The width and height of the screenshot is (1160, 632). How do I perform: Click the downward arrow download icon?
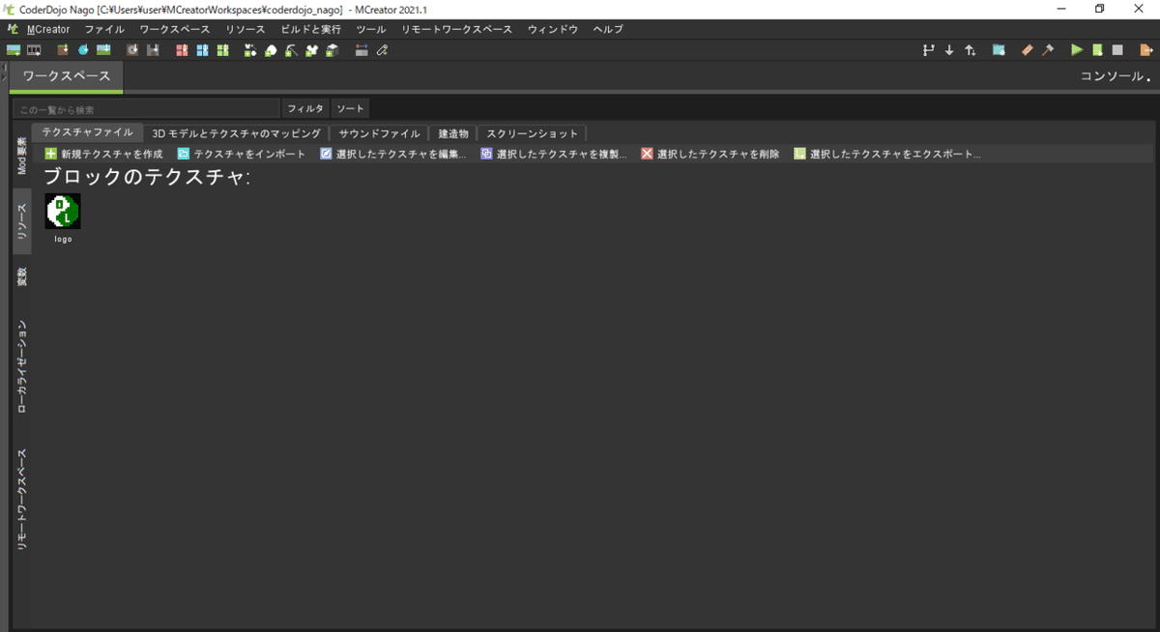tap(950, 49)
